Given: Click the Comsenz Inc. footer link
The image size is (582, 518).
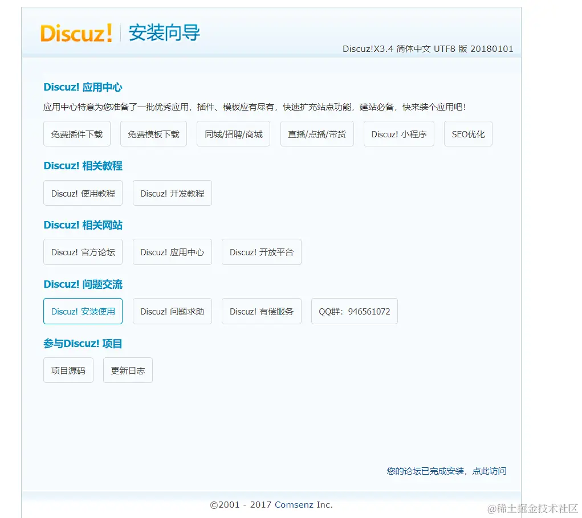Looking at the screenshot, I should click(304, 505).
